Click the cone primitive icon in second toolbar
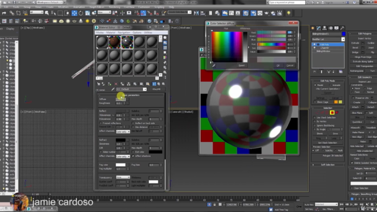 tap(81, 21)
